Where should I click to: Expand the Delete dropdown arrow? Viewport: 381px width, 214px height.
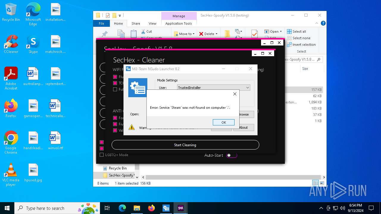(216, 34)
